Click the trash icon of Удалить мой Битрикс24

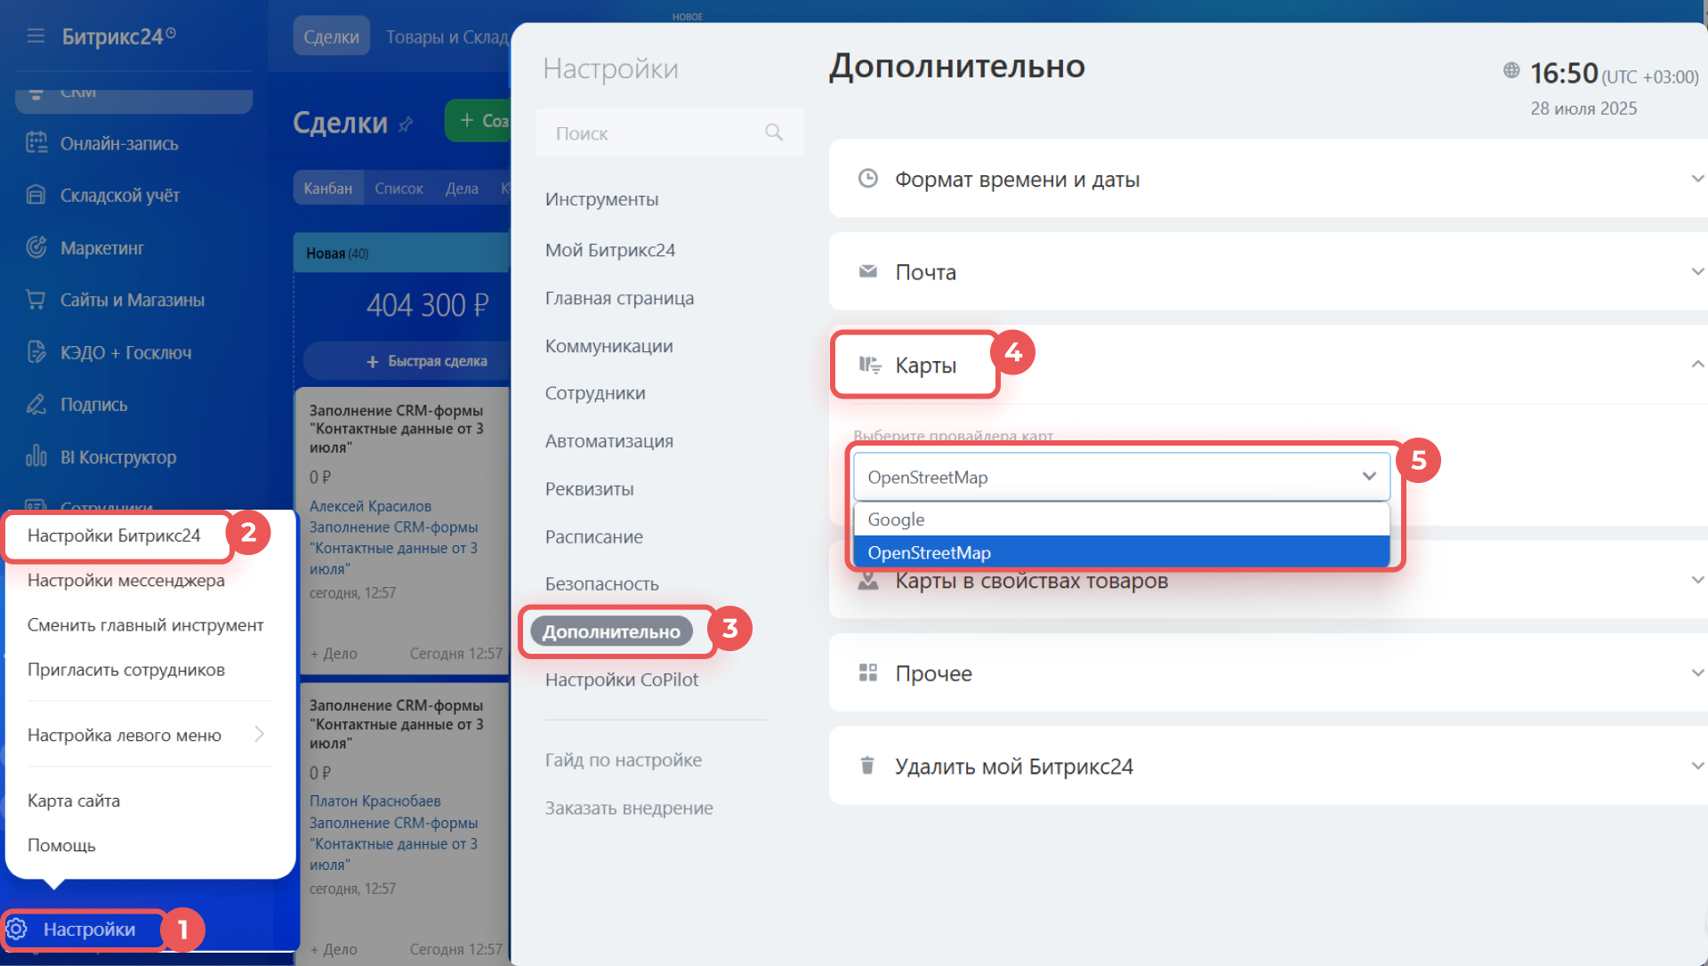coord(867,765)
